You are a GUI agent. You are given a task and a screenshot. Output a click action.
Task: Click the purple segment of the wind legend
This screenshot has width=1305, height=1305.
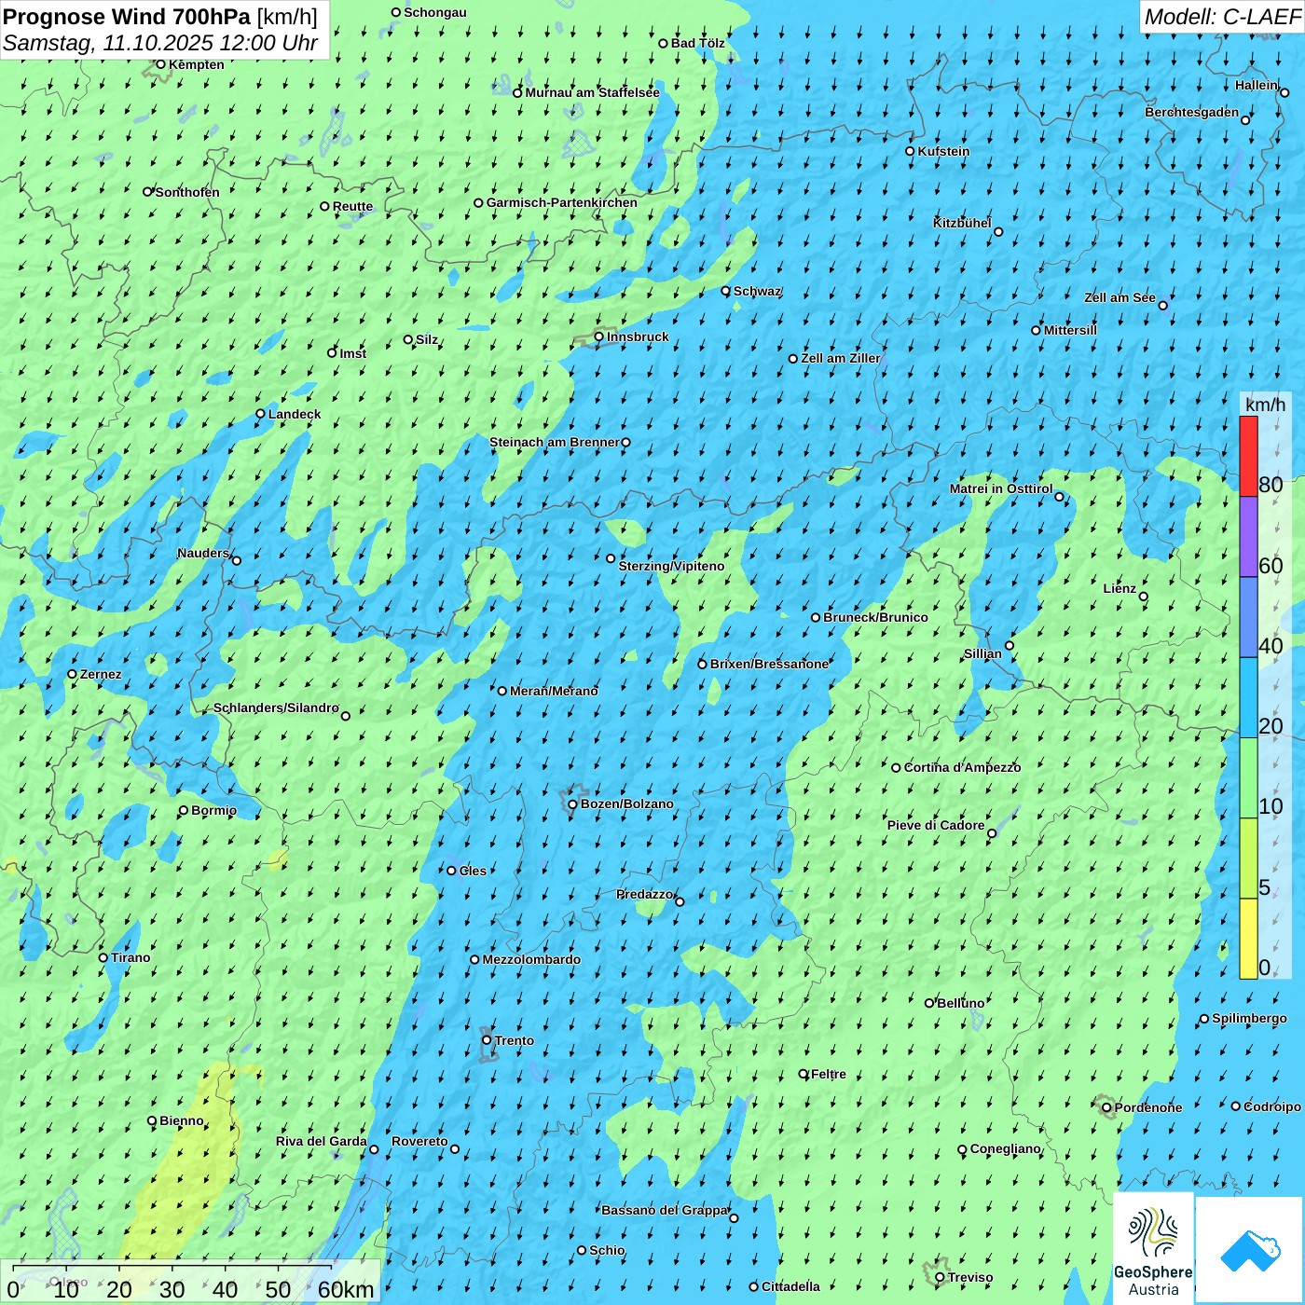click(x=1248, y=537)
